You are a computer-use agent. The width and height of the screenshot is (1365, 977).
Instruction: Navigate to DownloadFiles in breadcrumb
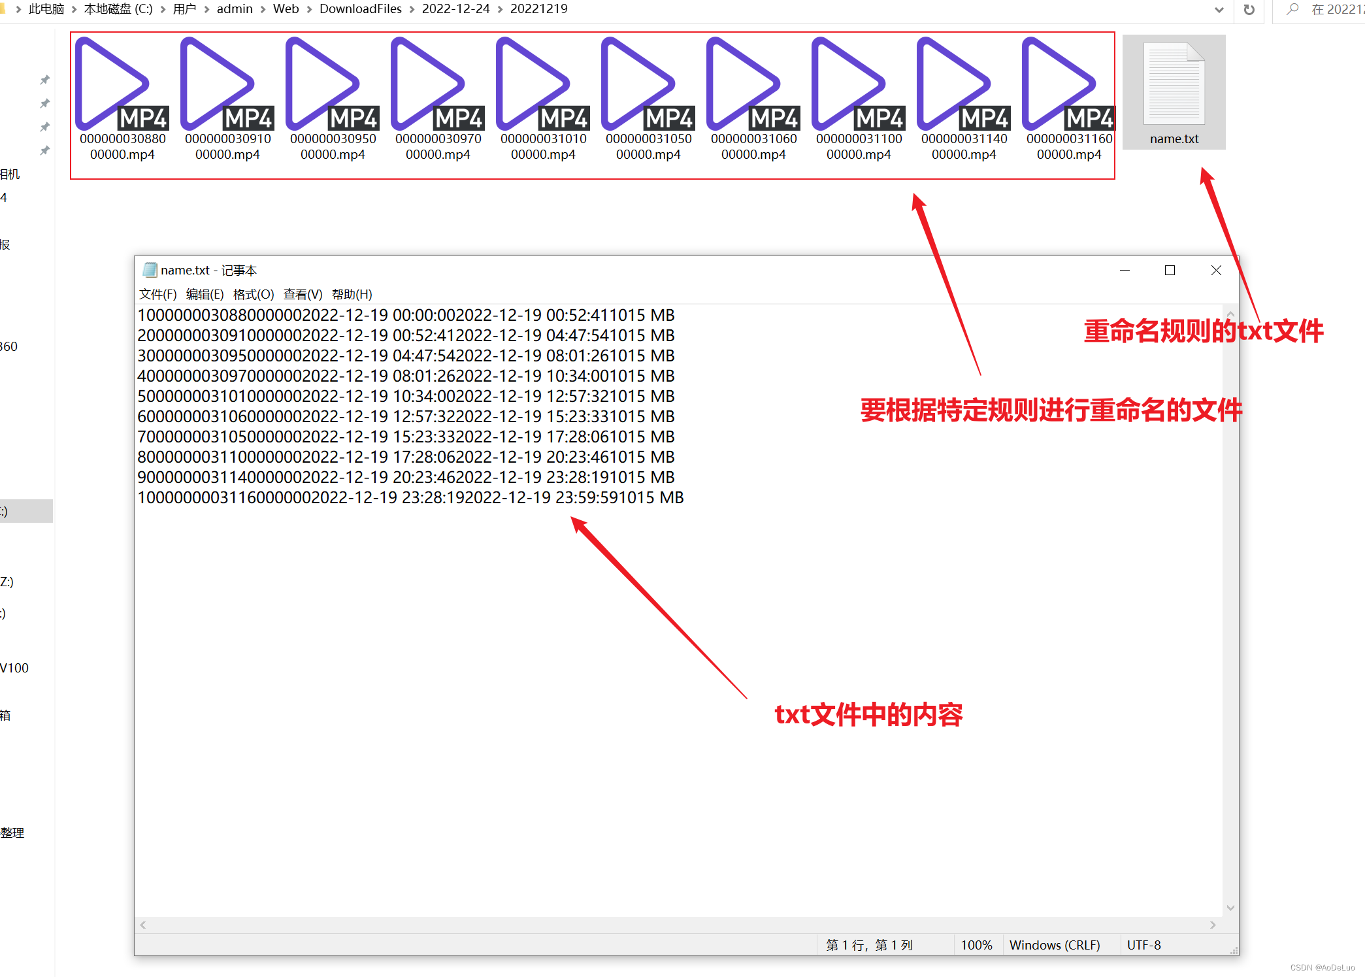[x=360, y=9]
